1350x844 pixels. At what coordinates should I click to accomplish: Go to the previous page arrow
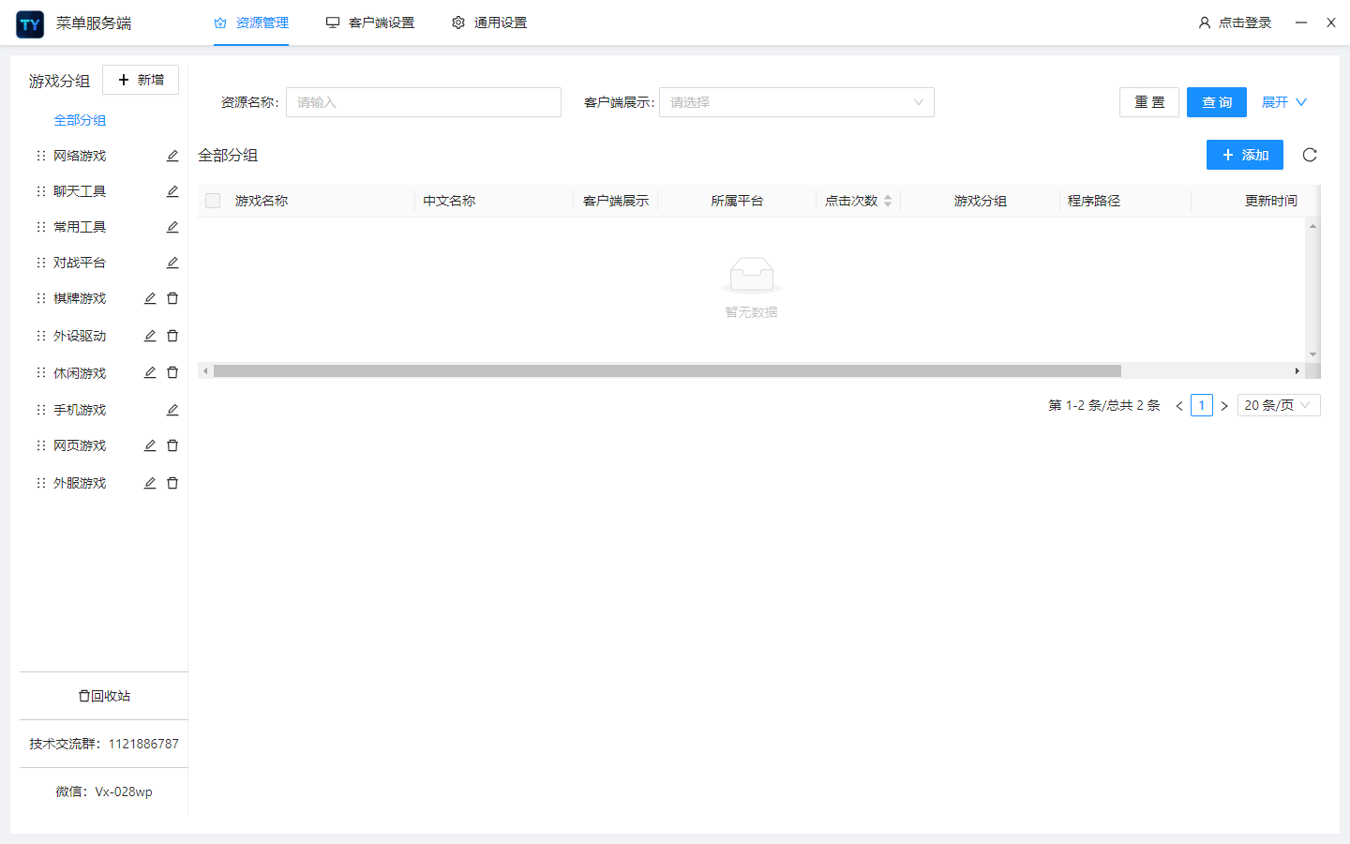coord(1179,405)
